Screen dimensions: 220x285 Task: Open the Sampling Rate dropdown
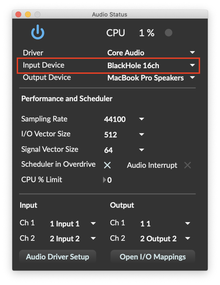tap(141, 119)
